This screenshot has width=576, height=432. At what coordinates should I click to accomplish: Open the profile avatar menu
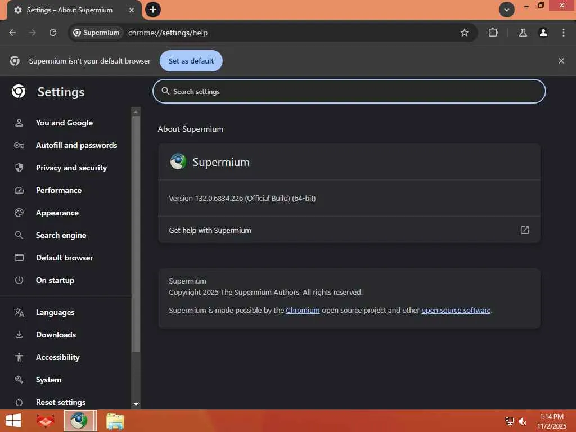point(543,33)
